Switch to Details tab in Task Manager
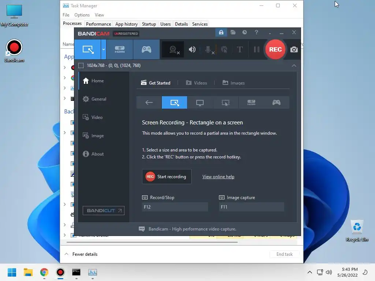Screen dimensions: 375x281 coord(181,24)
